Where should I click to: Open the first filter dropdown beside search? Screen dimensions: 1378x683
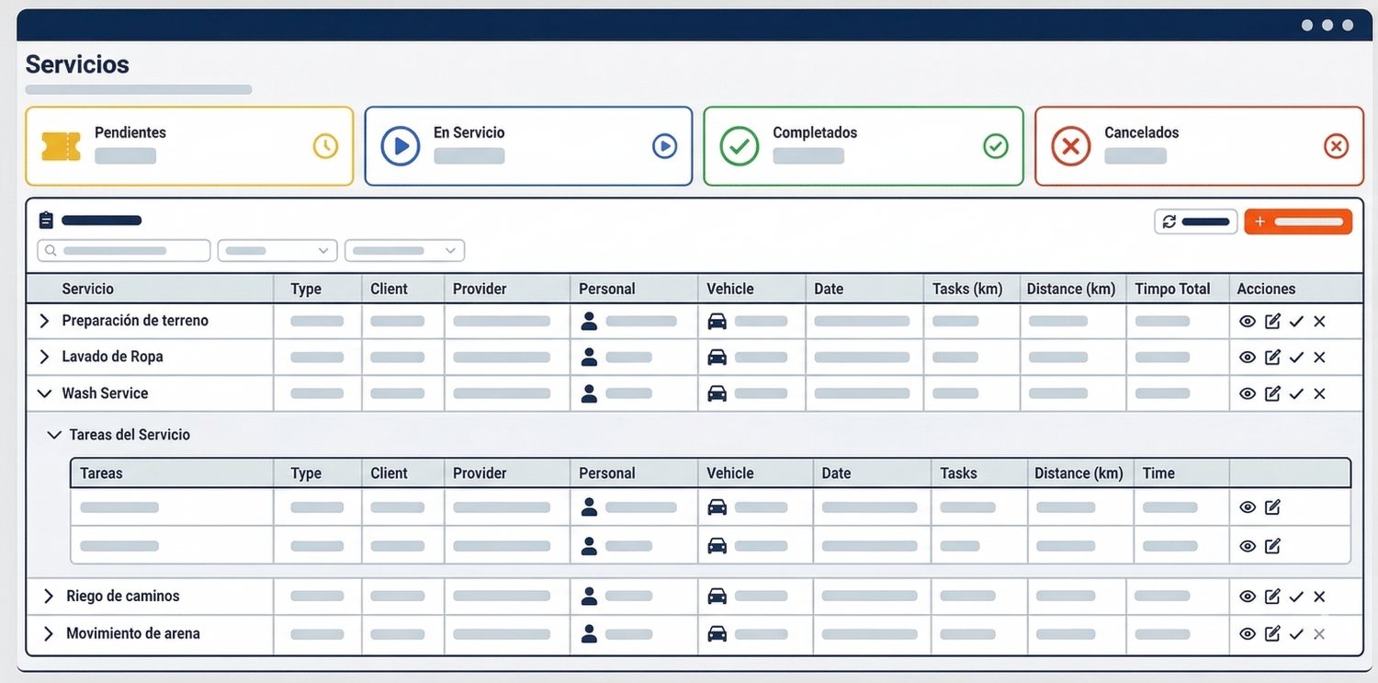(x=277, y=251)
